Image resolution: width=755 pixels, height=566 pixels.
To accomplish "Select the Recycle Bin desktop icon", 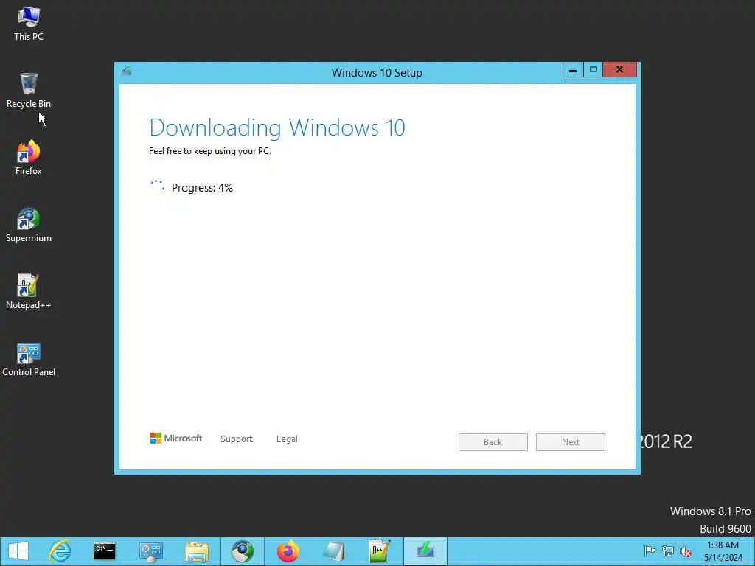I will [29, 91].
